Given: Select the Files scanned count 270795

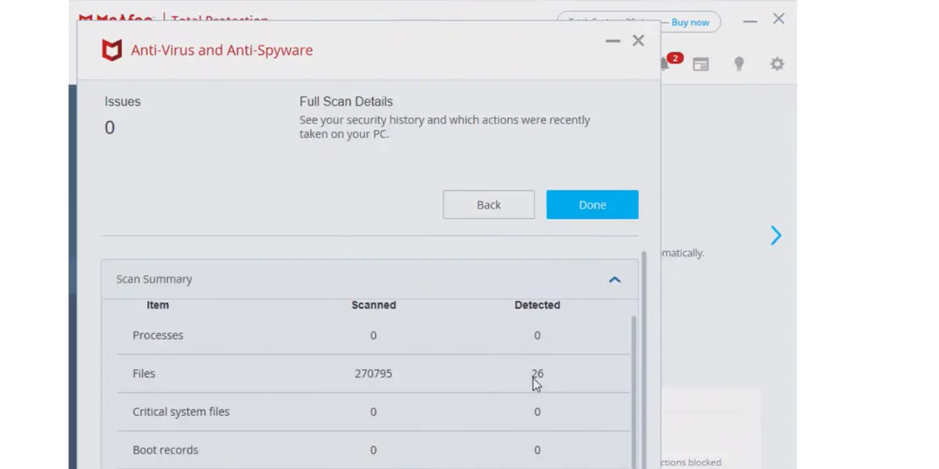Looking at the screenshot, I should point(373,374).
